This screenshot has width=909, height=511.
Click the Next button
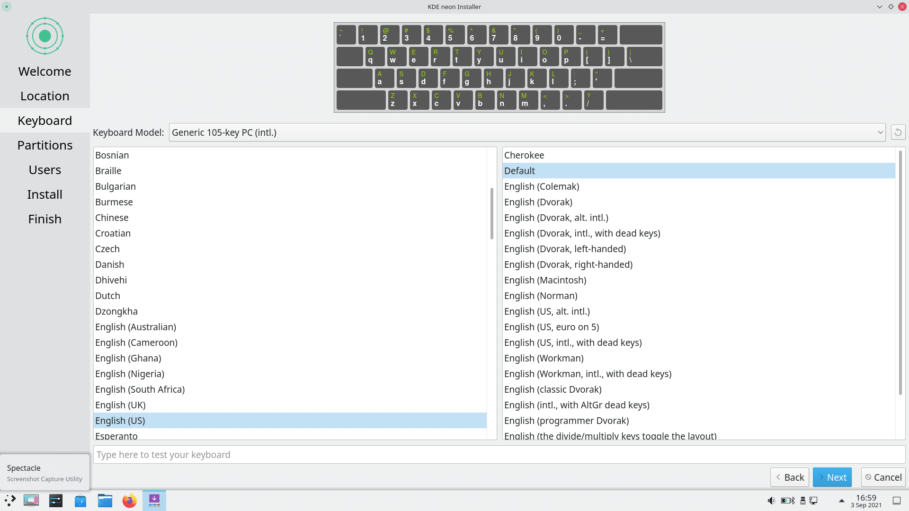[832, 477]
